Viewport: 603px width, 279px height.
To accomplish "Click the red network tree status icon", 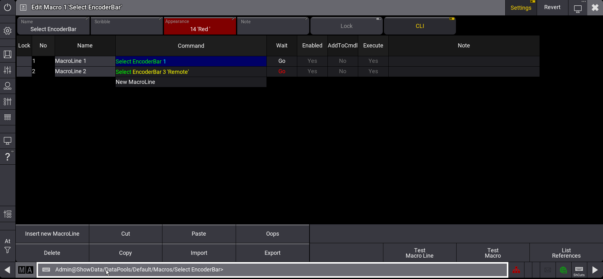I will 516,270.
